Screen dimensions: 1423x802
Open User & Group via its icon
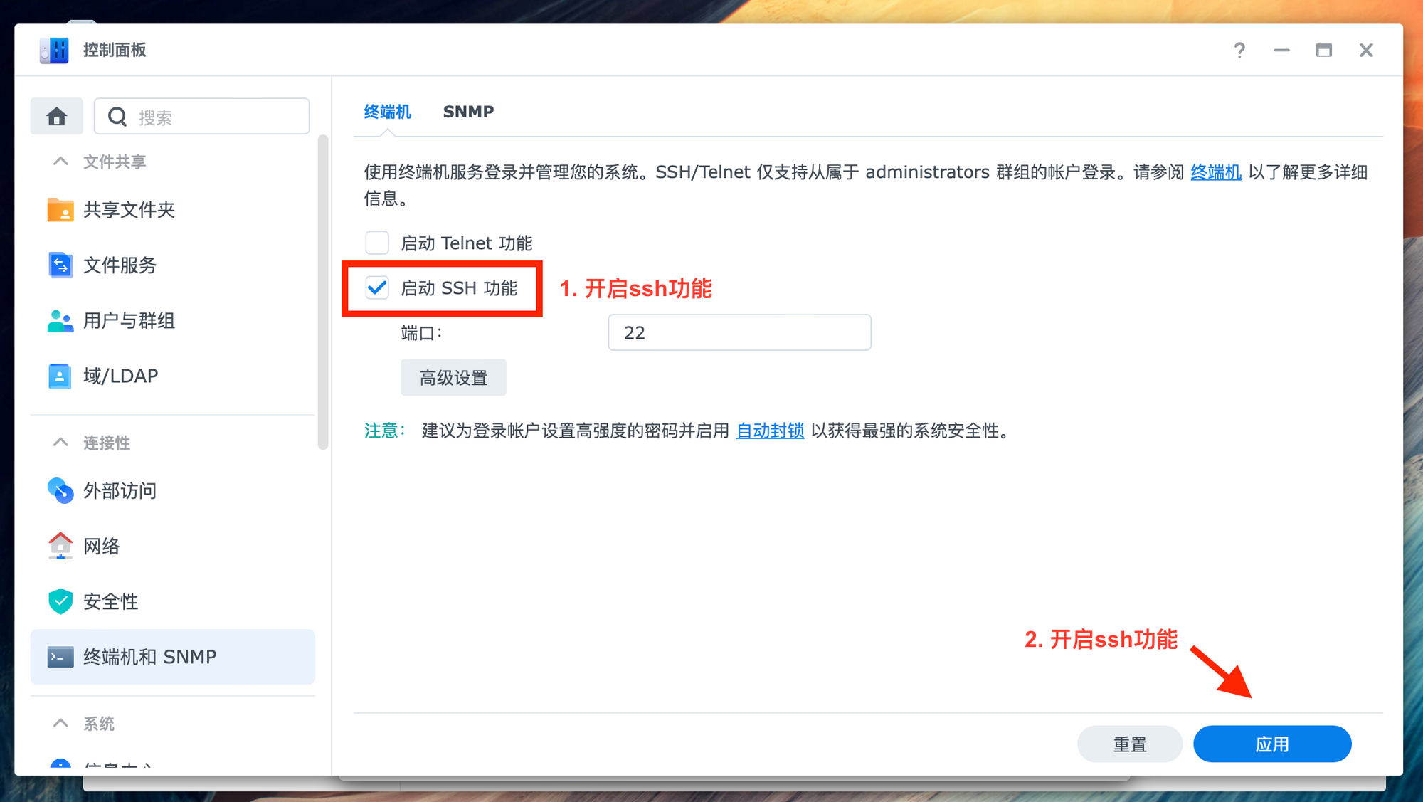pos(60,321)
